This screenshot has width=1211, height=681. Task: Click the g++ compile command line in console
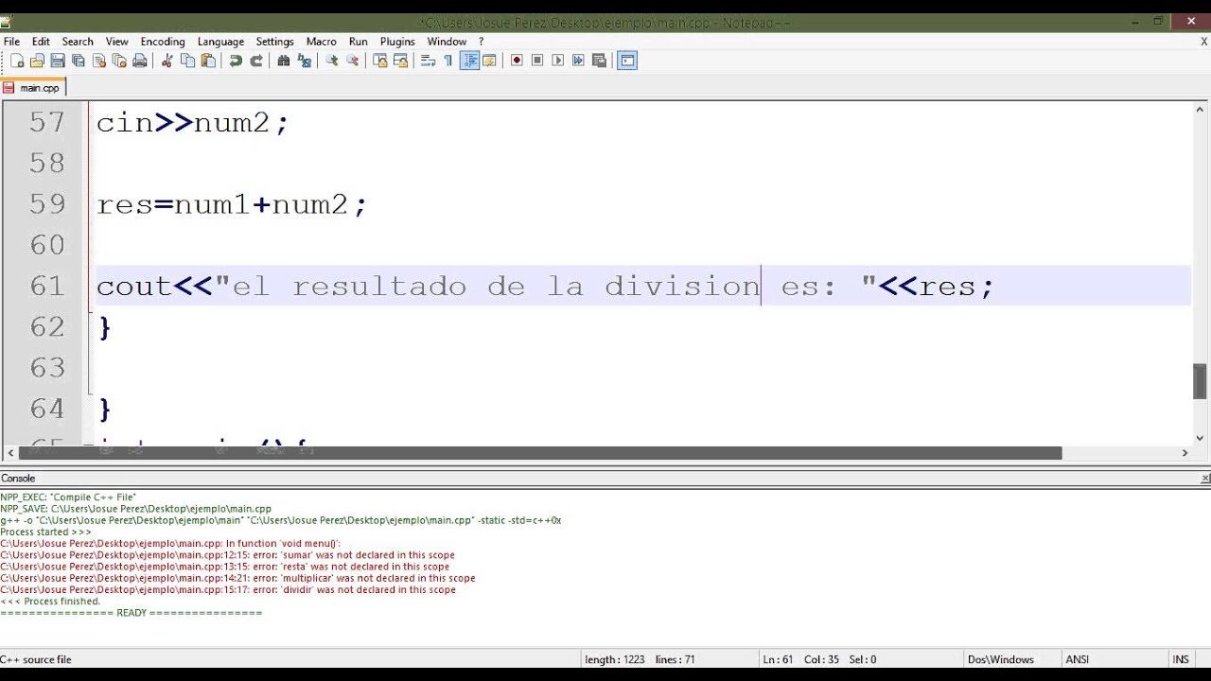281,520
